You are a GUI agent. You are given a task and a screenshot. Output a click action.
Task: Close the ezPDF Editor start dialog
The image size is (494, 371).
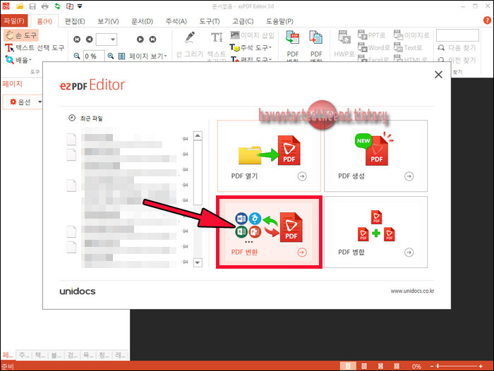coord(438,75)
